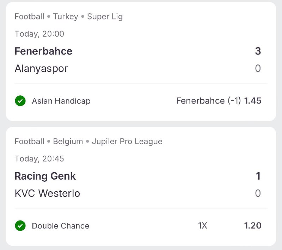Screen dimensions: 282x250
Task: Tap the 1.45 odds value
Action: coord(253,101)
